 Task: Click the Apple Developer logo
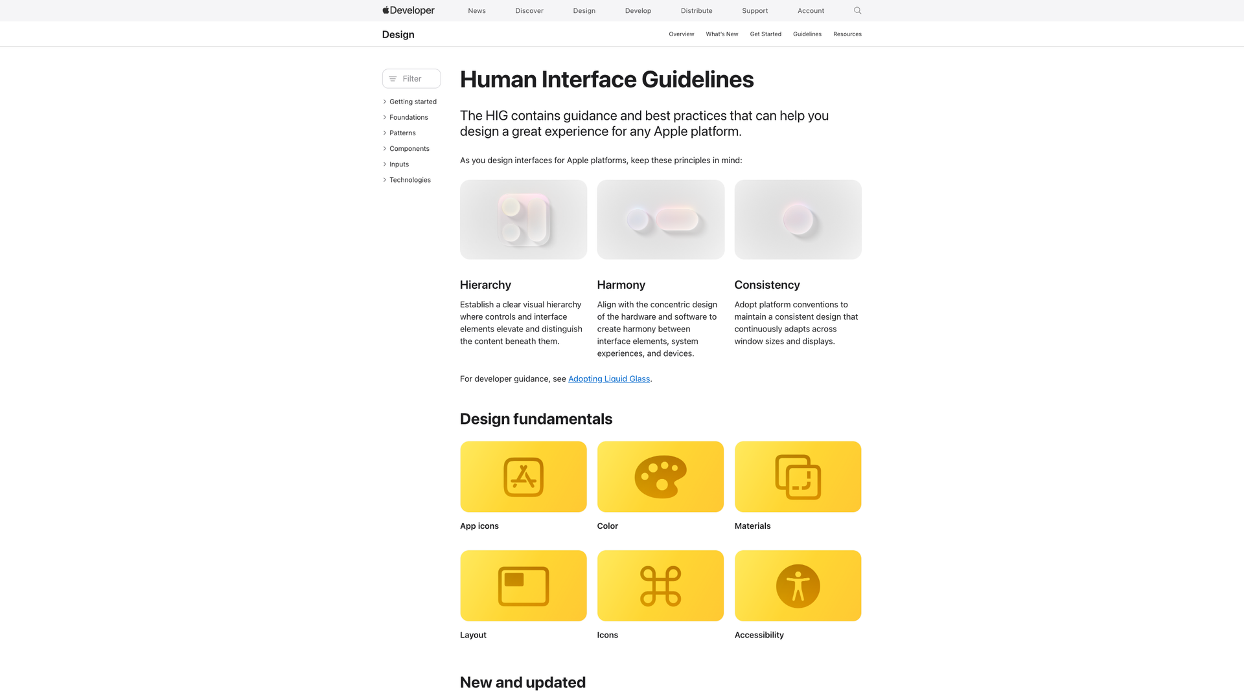[x=408, y=10]
